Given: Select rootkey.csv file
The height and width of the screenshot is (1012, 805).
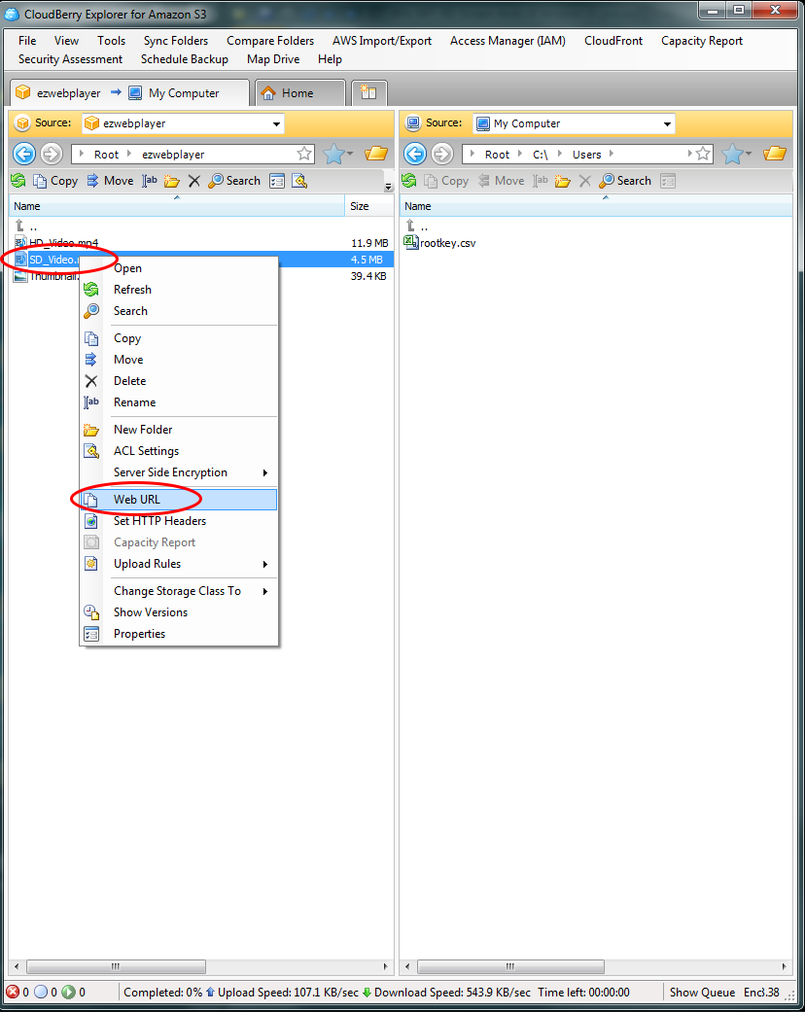Looking at the screenshot, I should pos(447,243).
